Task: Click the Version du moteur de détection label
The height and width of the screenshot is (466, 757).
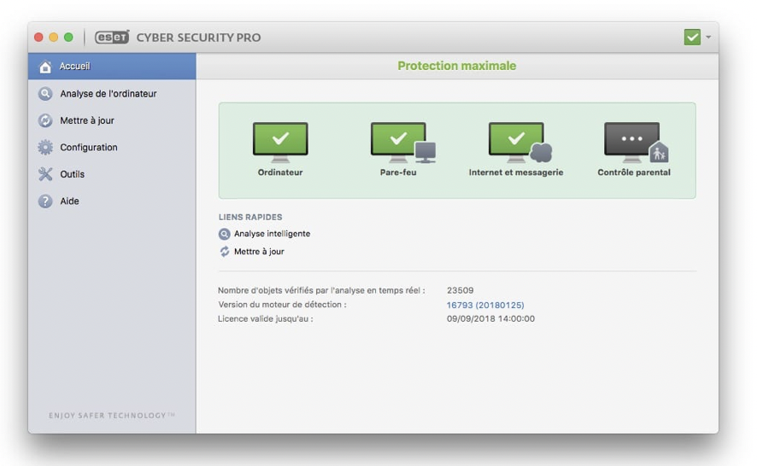Action: (282, 305)
